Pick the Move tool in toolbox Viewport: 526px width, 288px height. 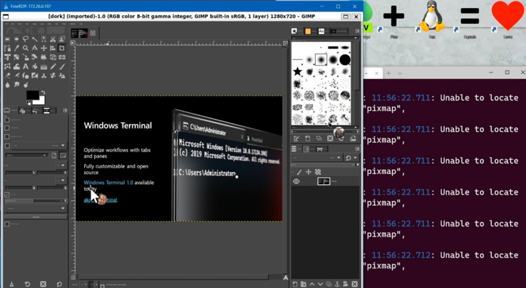click(44, 48)
